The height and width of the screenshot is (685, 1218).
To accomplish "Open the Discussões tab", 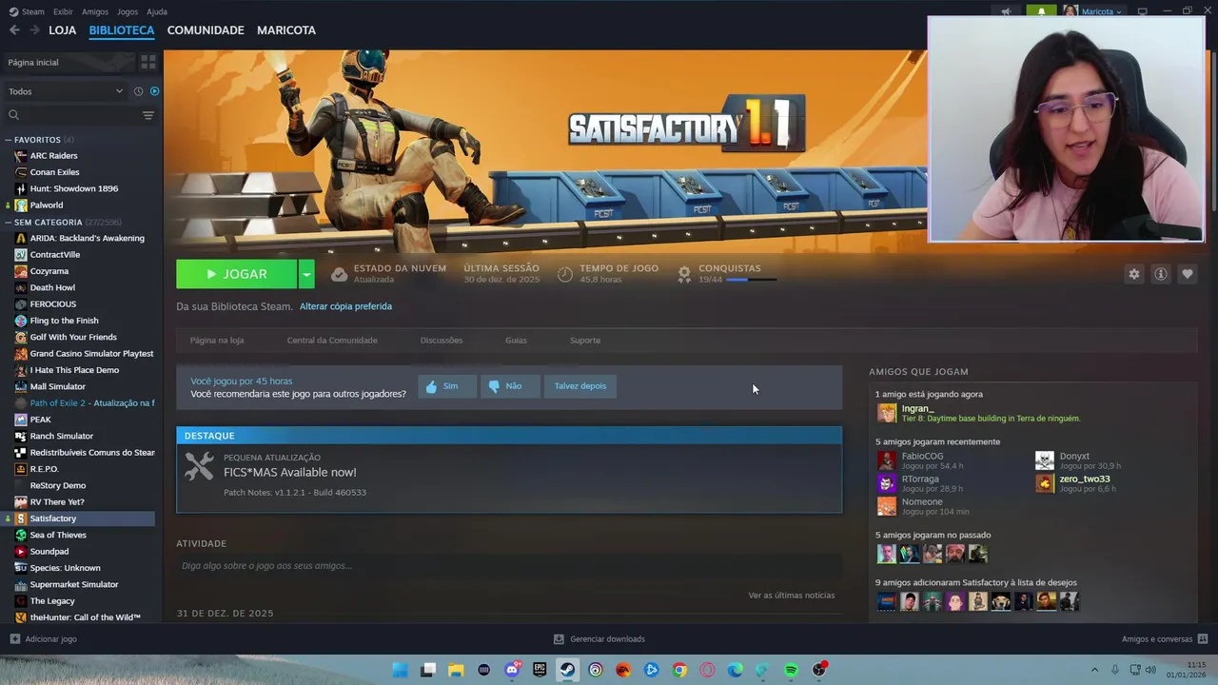I will (442, 341).
